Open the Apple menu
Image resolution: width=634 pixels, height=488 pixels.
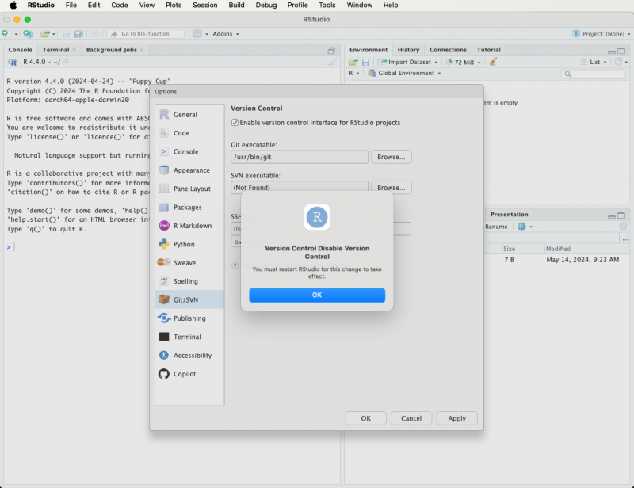tap(13, 6)
